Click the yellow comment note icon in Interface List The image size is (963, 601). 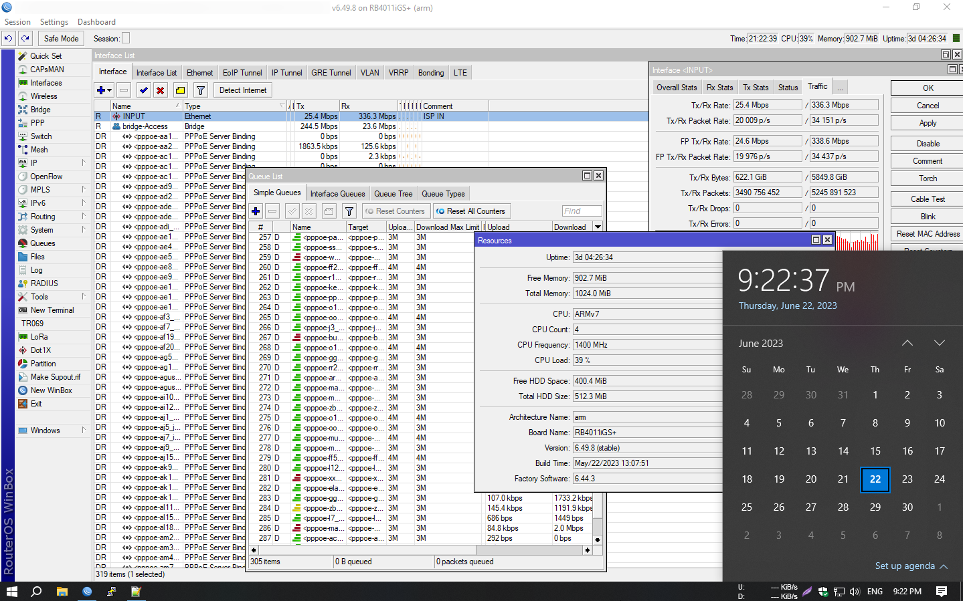click(x=181, y=90)
